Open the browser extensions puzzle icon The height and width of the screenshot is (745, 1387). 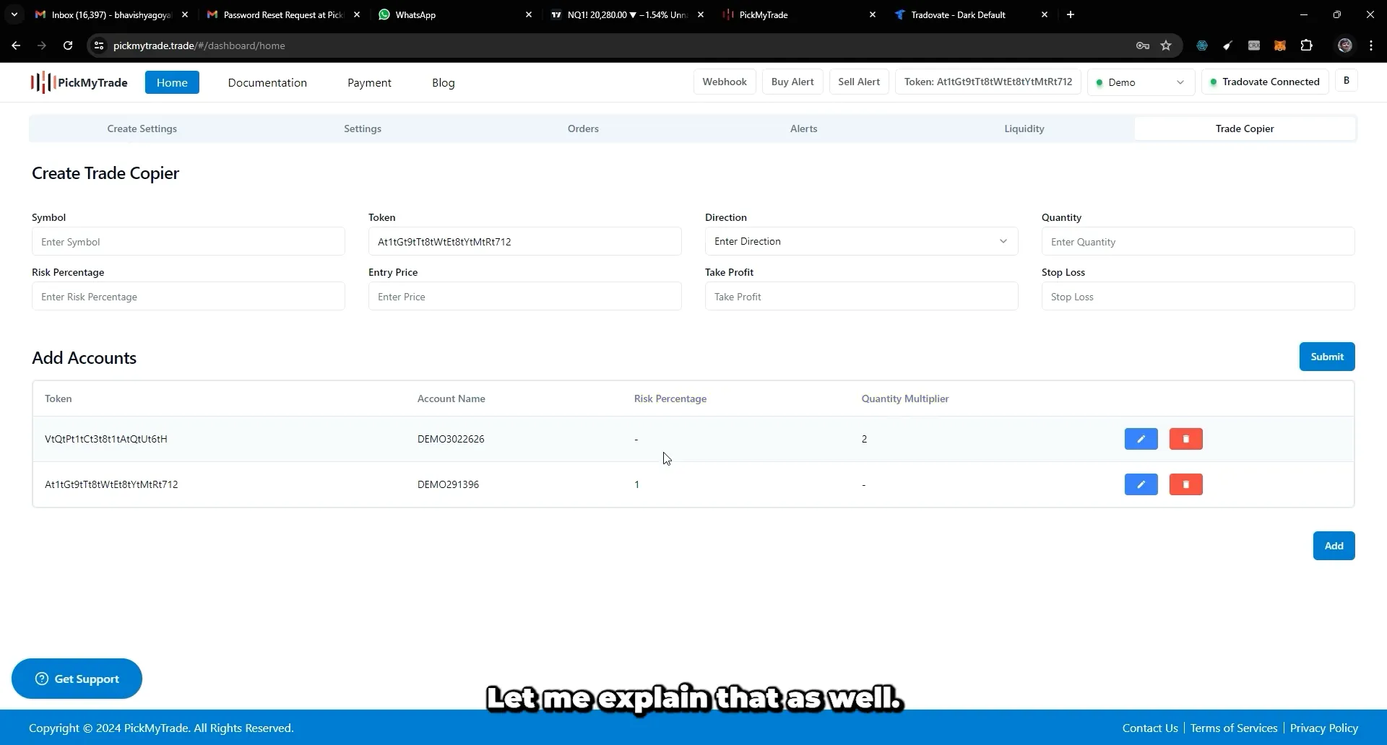[1306, 45]
